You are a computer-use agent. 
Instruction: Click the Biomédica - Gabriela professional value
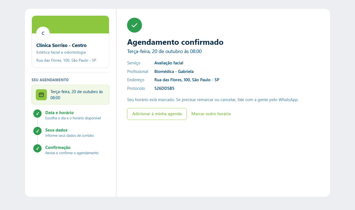pos(174,72)
